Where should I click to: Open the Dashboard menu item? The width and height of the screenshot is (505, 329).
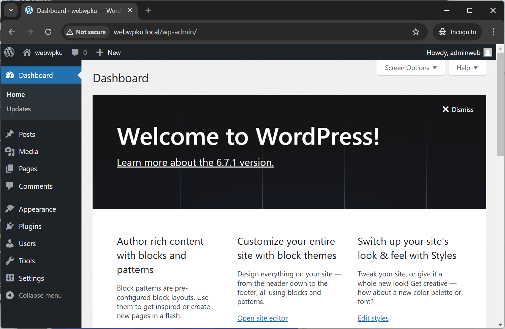tap(41, 75)
